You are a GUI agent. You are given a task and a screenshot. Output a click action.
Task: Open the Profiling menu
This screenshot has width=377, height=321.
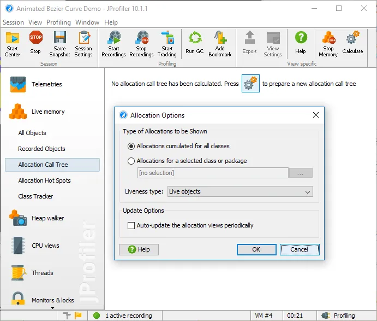click(59, 22)
